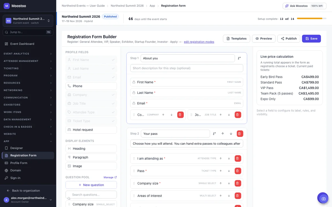
Task: Move Areas of interest field up
Action: click(x=221, y=196)
